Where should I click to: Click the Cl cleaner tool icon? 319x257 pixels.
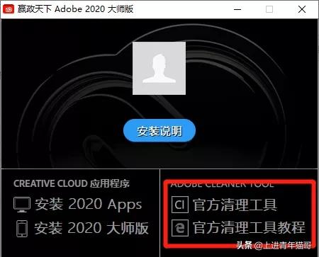pos(180,205)
